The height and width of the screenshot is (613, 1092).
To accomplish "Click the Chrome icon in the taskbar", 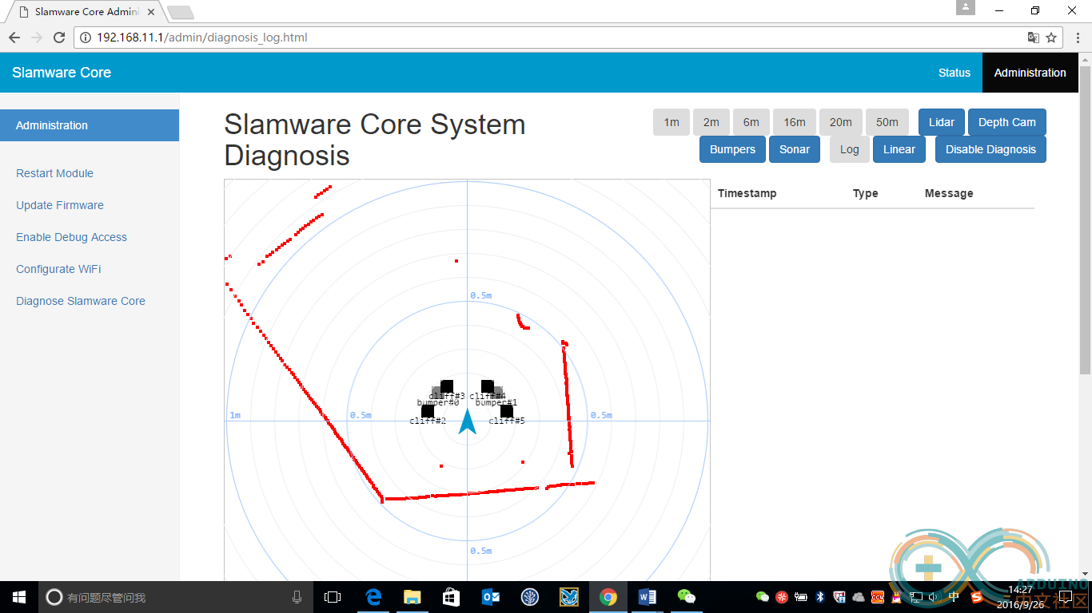I will tap(608, 597).
